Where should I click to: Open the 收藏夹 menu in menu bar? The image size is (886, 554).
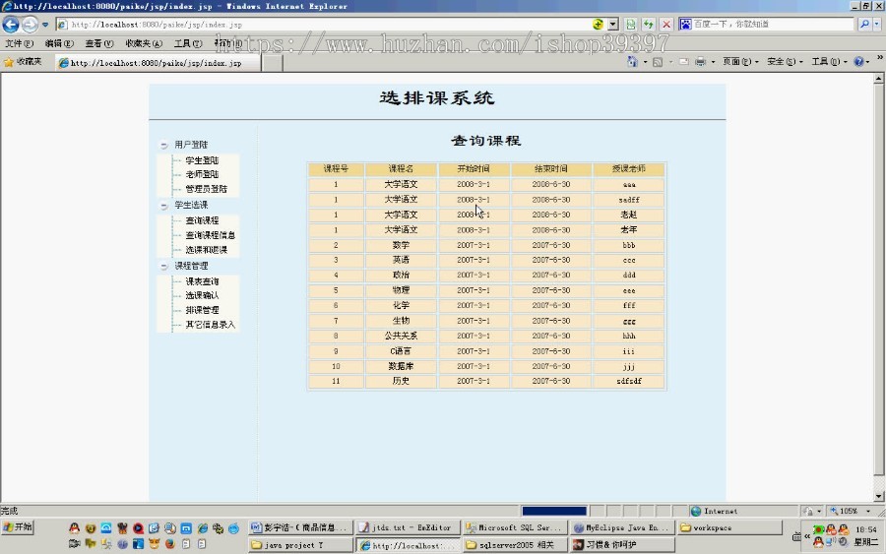144,43
